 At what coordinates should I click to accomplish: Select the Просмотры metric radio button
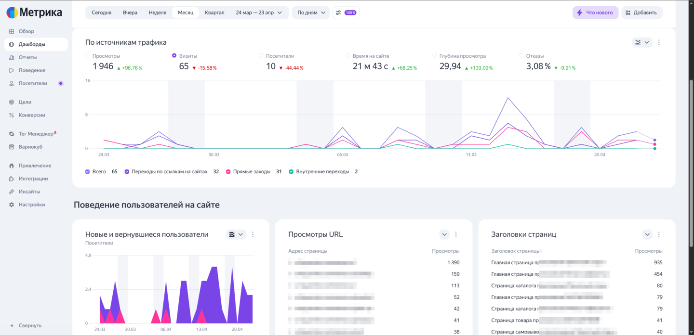click(88, 56)
